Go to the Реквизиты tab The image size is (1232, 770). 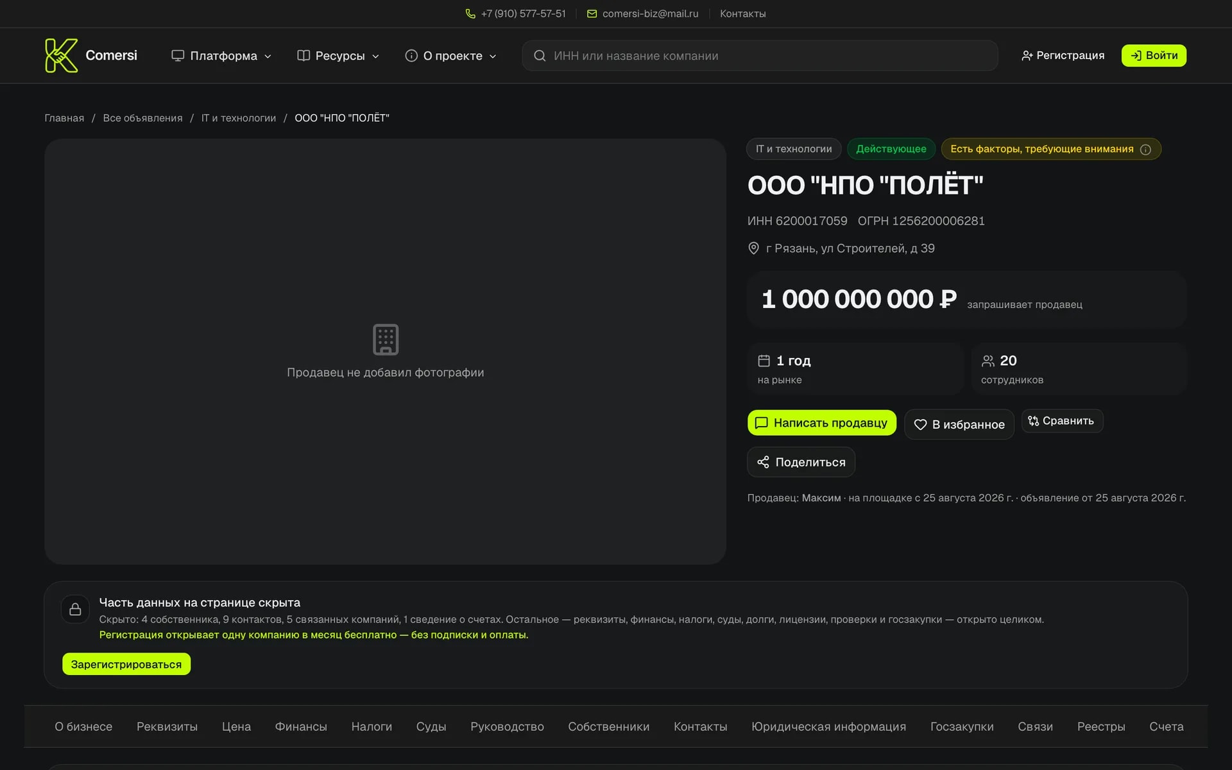[x=167, y=726]
